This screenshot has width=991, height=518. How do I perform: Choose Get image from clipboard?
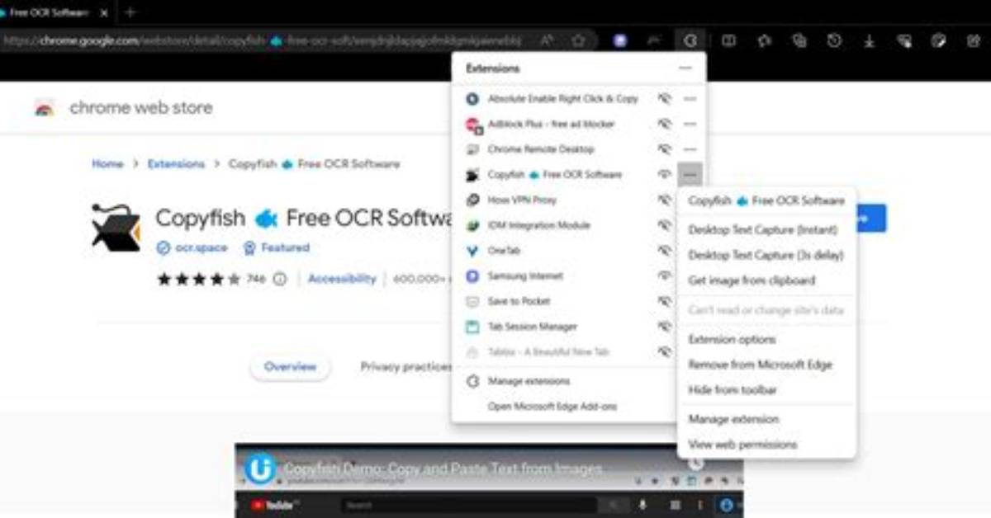pyautogui.click(x=752, y=281)
